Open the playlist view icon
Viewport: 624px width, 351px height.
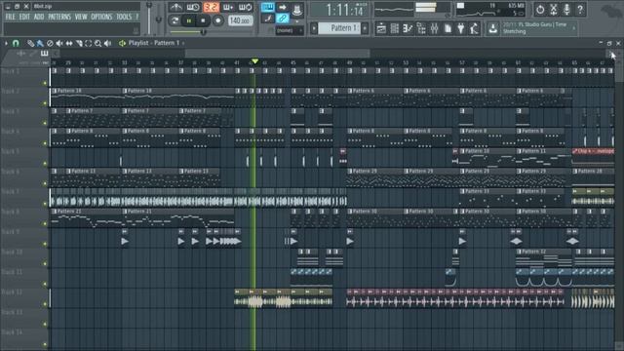point(381,28)
